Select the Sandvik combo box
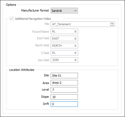125x117 pixels. click(x=64, y=11)
